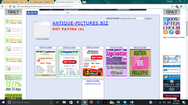Click the red extension icon in toolbar
The width and height of the screenshot is (188, 105).
(177, 6)
